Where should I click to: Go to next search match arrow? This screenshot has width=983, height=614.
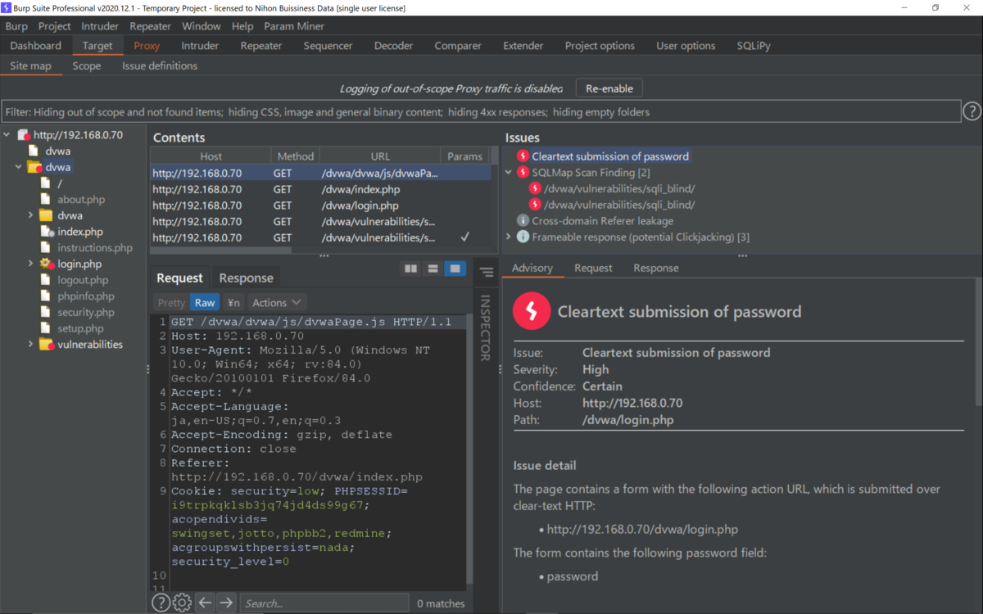coord(226,603)
